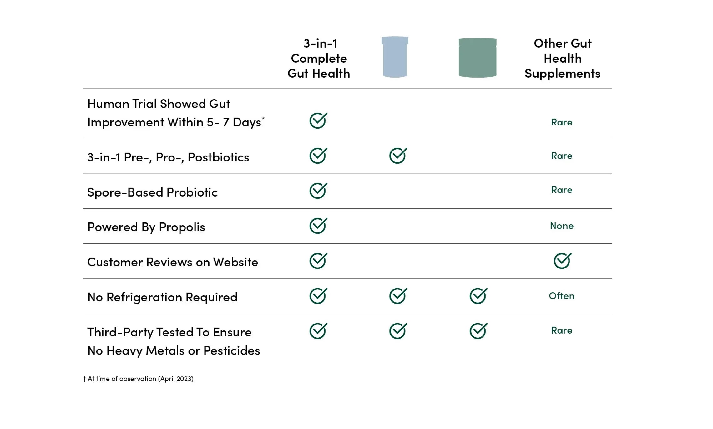This screenshot has width=713, height=429.
Task: Click 'Rare' in the Spore-Based Probiotic row
Action: (x=562, y=190)
